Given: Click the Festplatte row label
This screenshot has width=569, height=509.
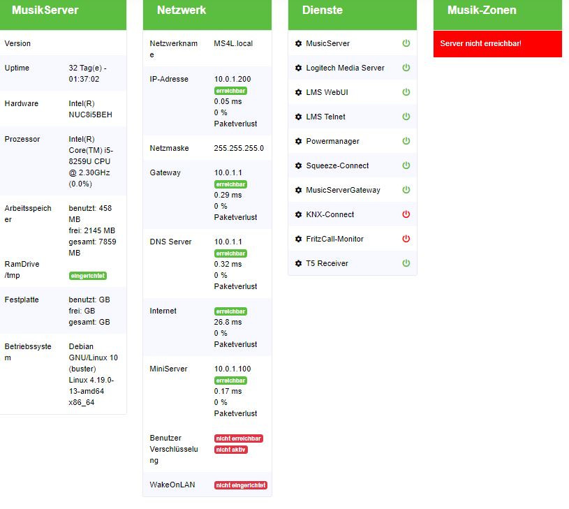Looking at the screenshot, I should point(22,300).
